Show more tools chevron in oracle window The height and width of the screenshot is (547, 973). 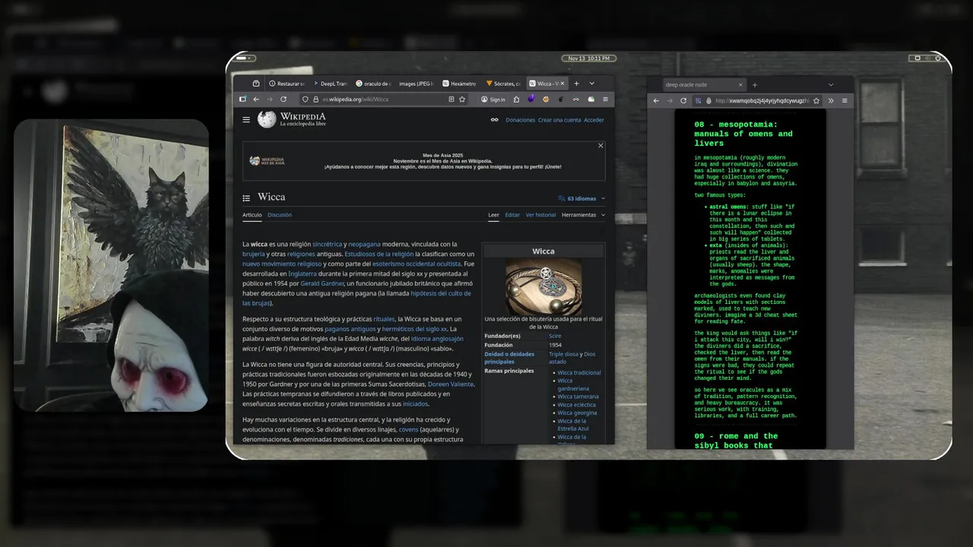[x=831, y=101]
